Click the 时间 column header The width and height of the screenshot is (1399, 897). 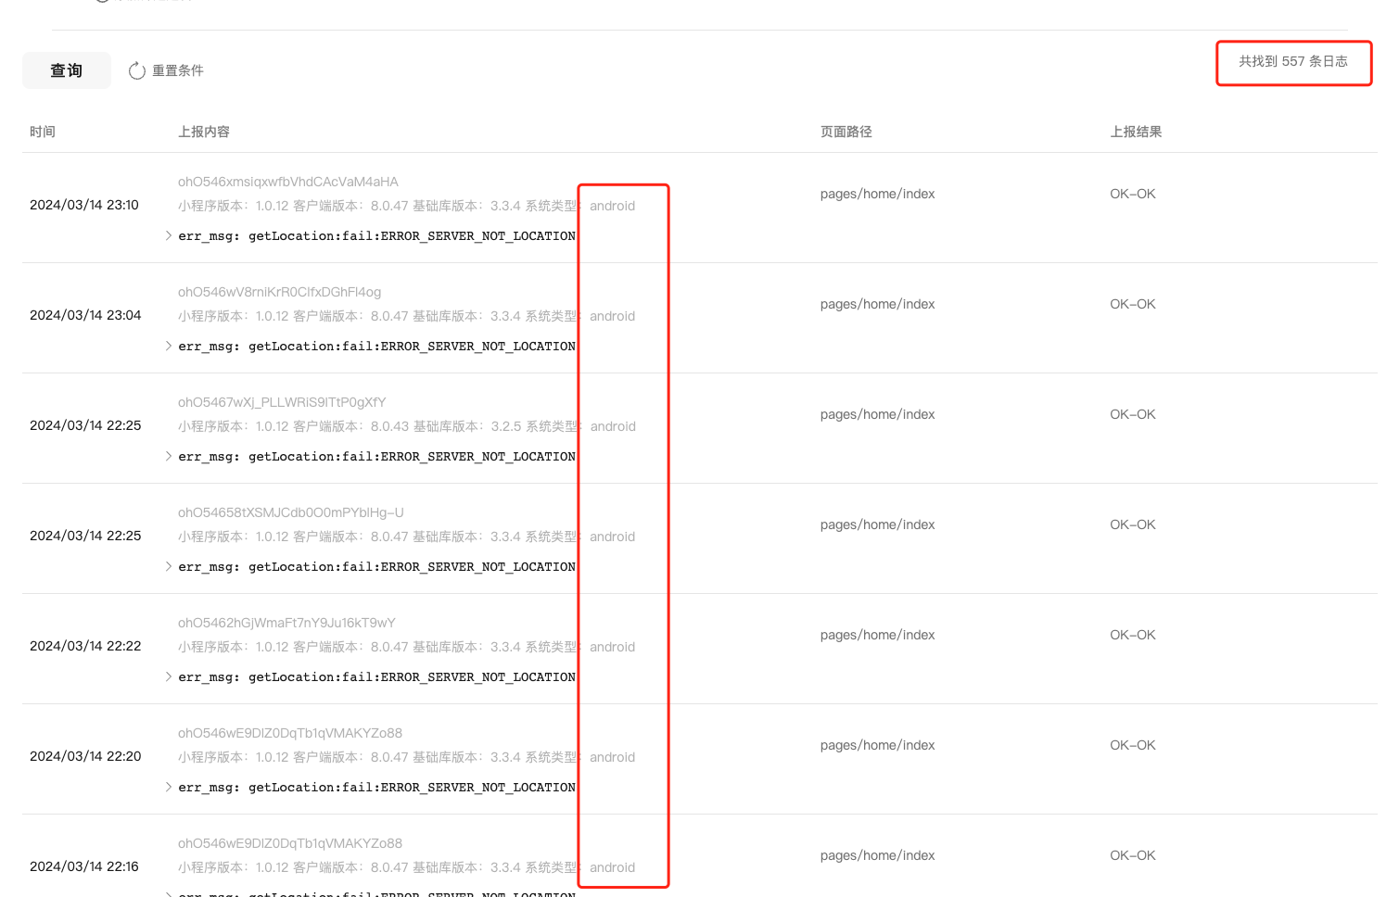point(43,132)
